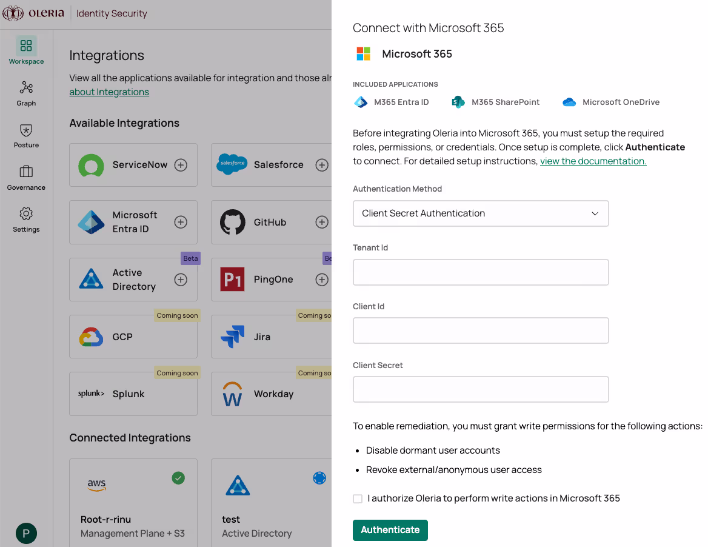The image size is (708, 547).
Task: Click the Available Integrations heading
Action: 124,123
